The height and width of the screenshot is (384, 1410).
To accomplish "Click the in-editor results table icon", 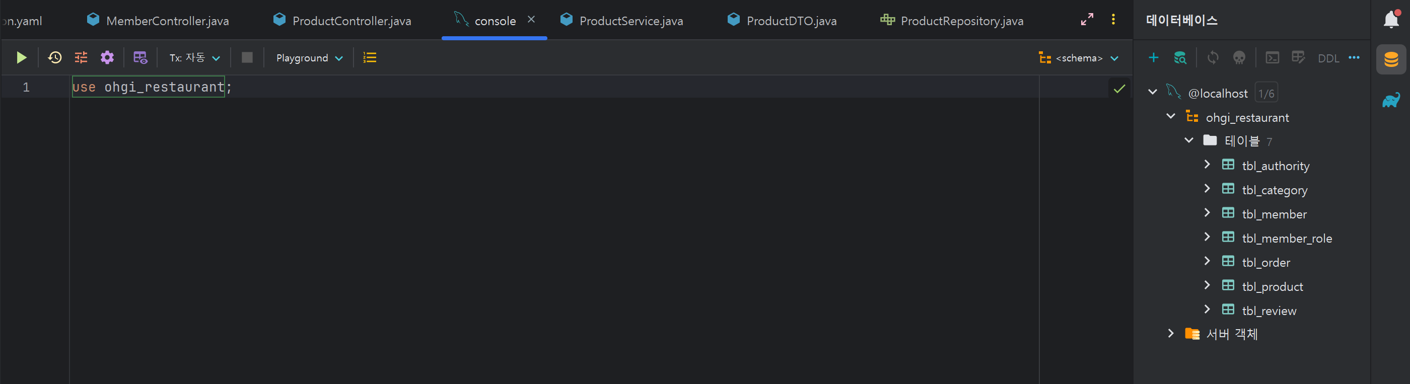I will (140, 57).
